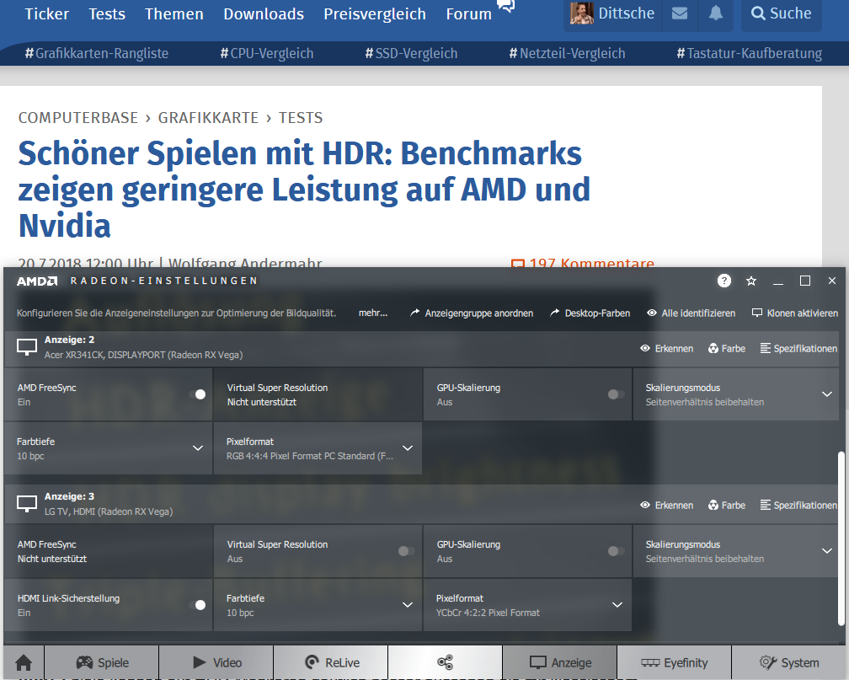Click GRAFIKKARTE breadcrumb

point(208,118)
